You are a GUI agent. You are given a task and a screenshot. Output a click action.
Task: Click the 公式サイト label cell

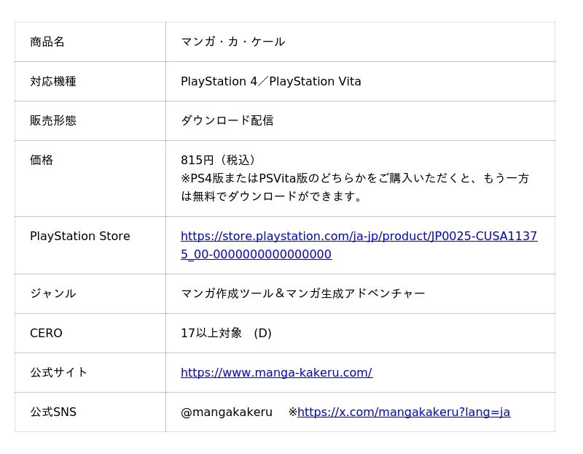(59, 373)
